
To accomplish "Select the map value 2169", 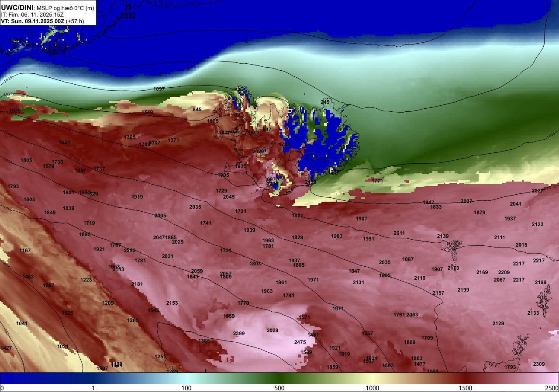I will pyautogui.click(x=482, y=272).
